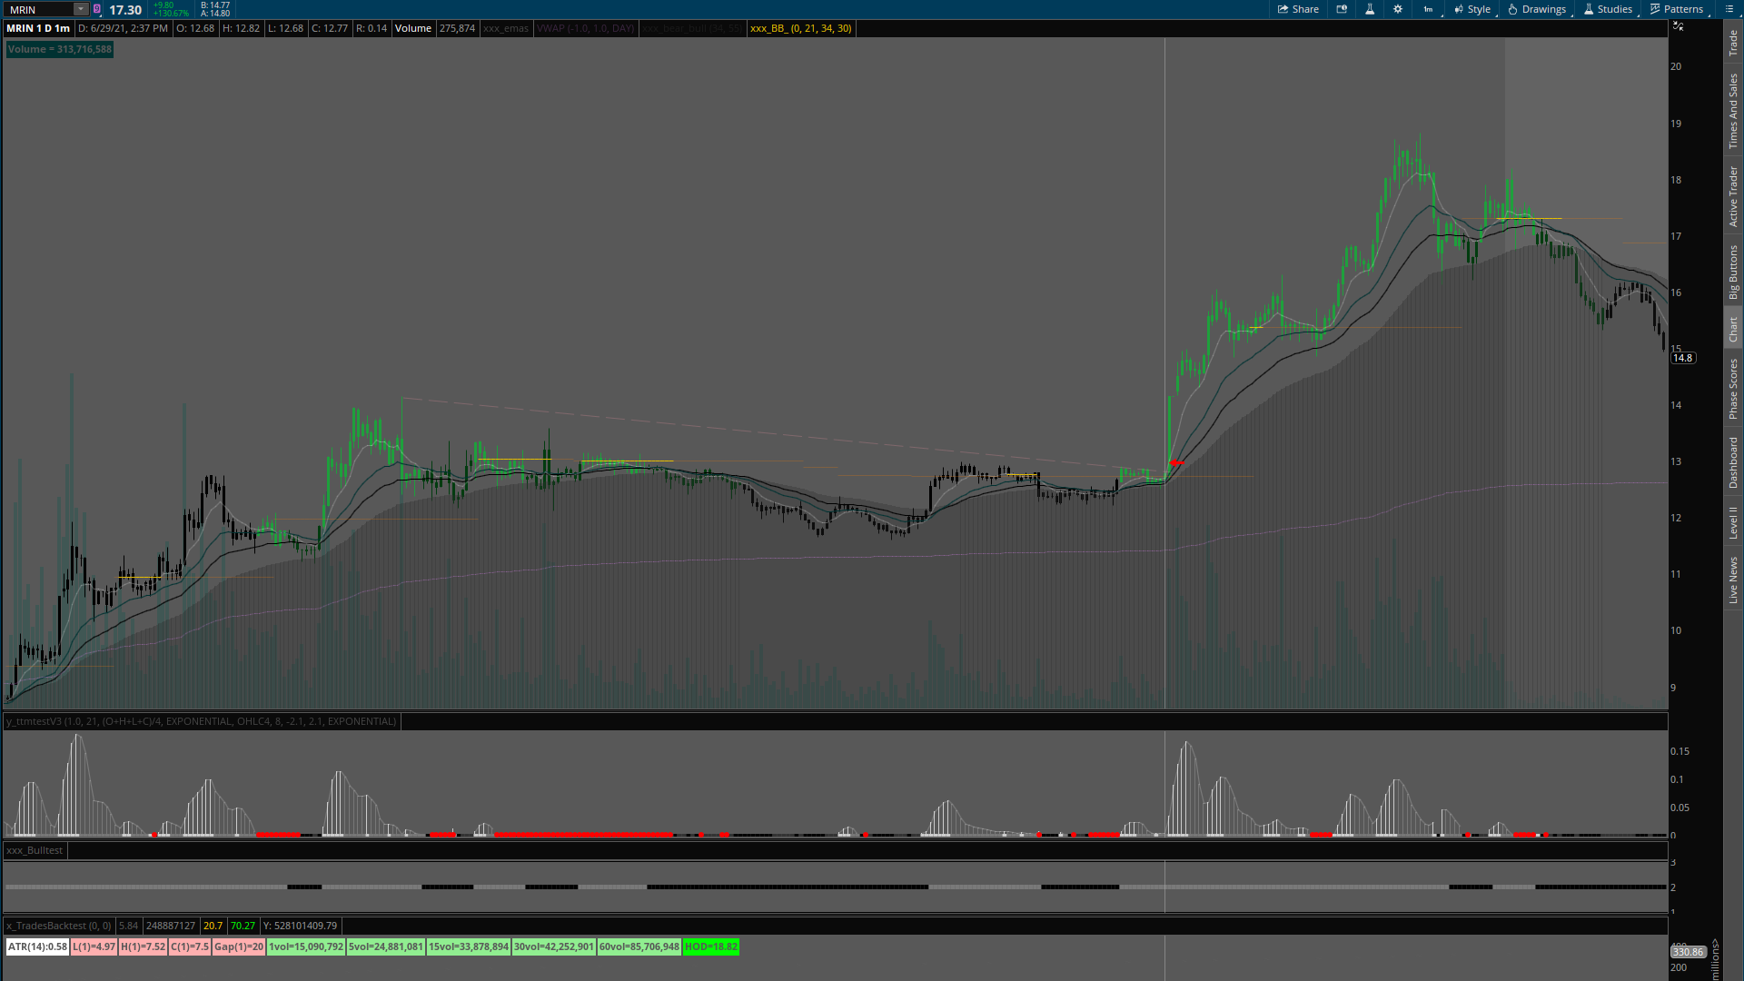Click the quick chart alert icon

pyautogui.click(x=1342, y=9)
